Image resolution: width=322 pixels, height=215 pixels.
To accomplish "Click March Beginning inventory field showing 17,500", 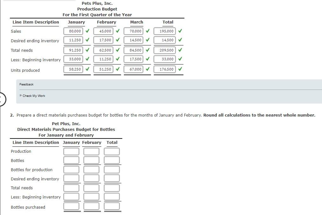I will pos(133,59).
